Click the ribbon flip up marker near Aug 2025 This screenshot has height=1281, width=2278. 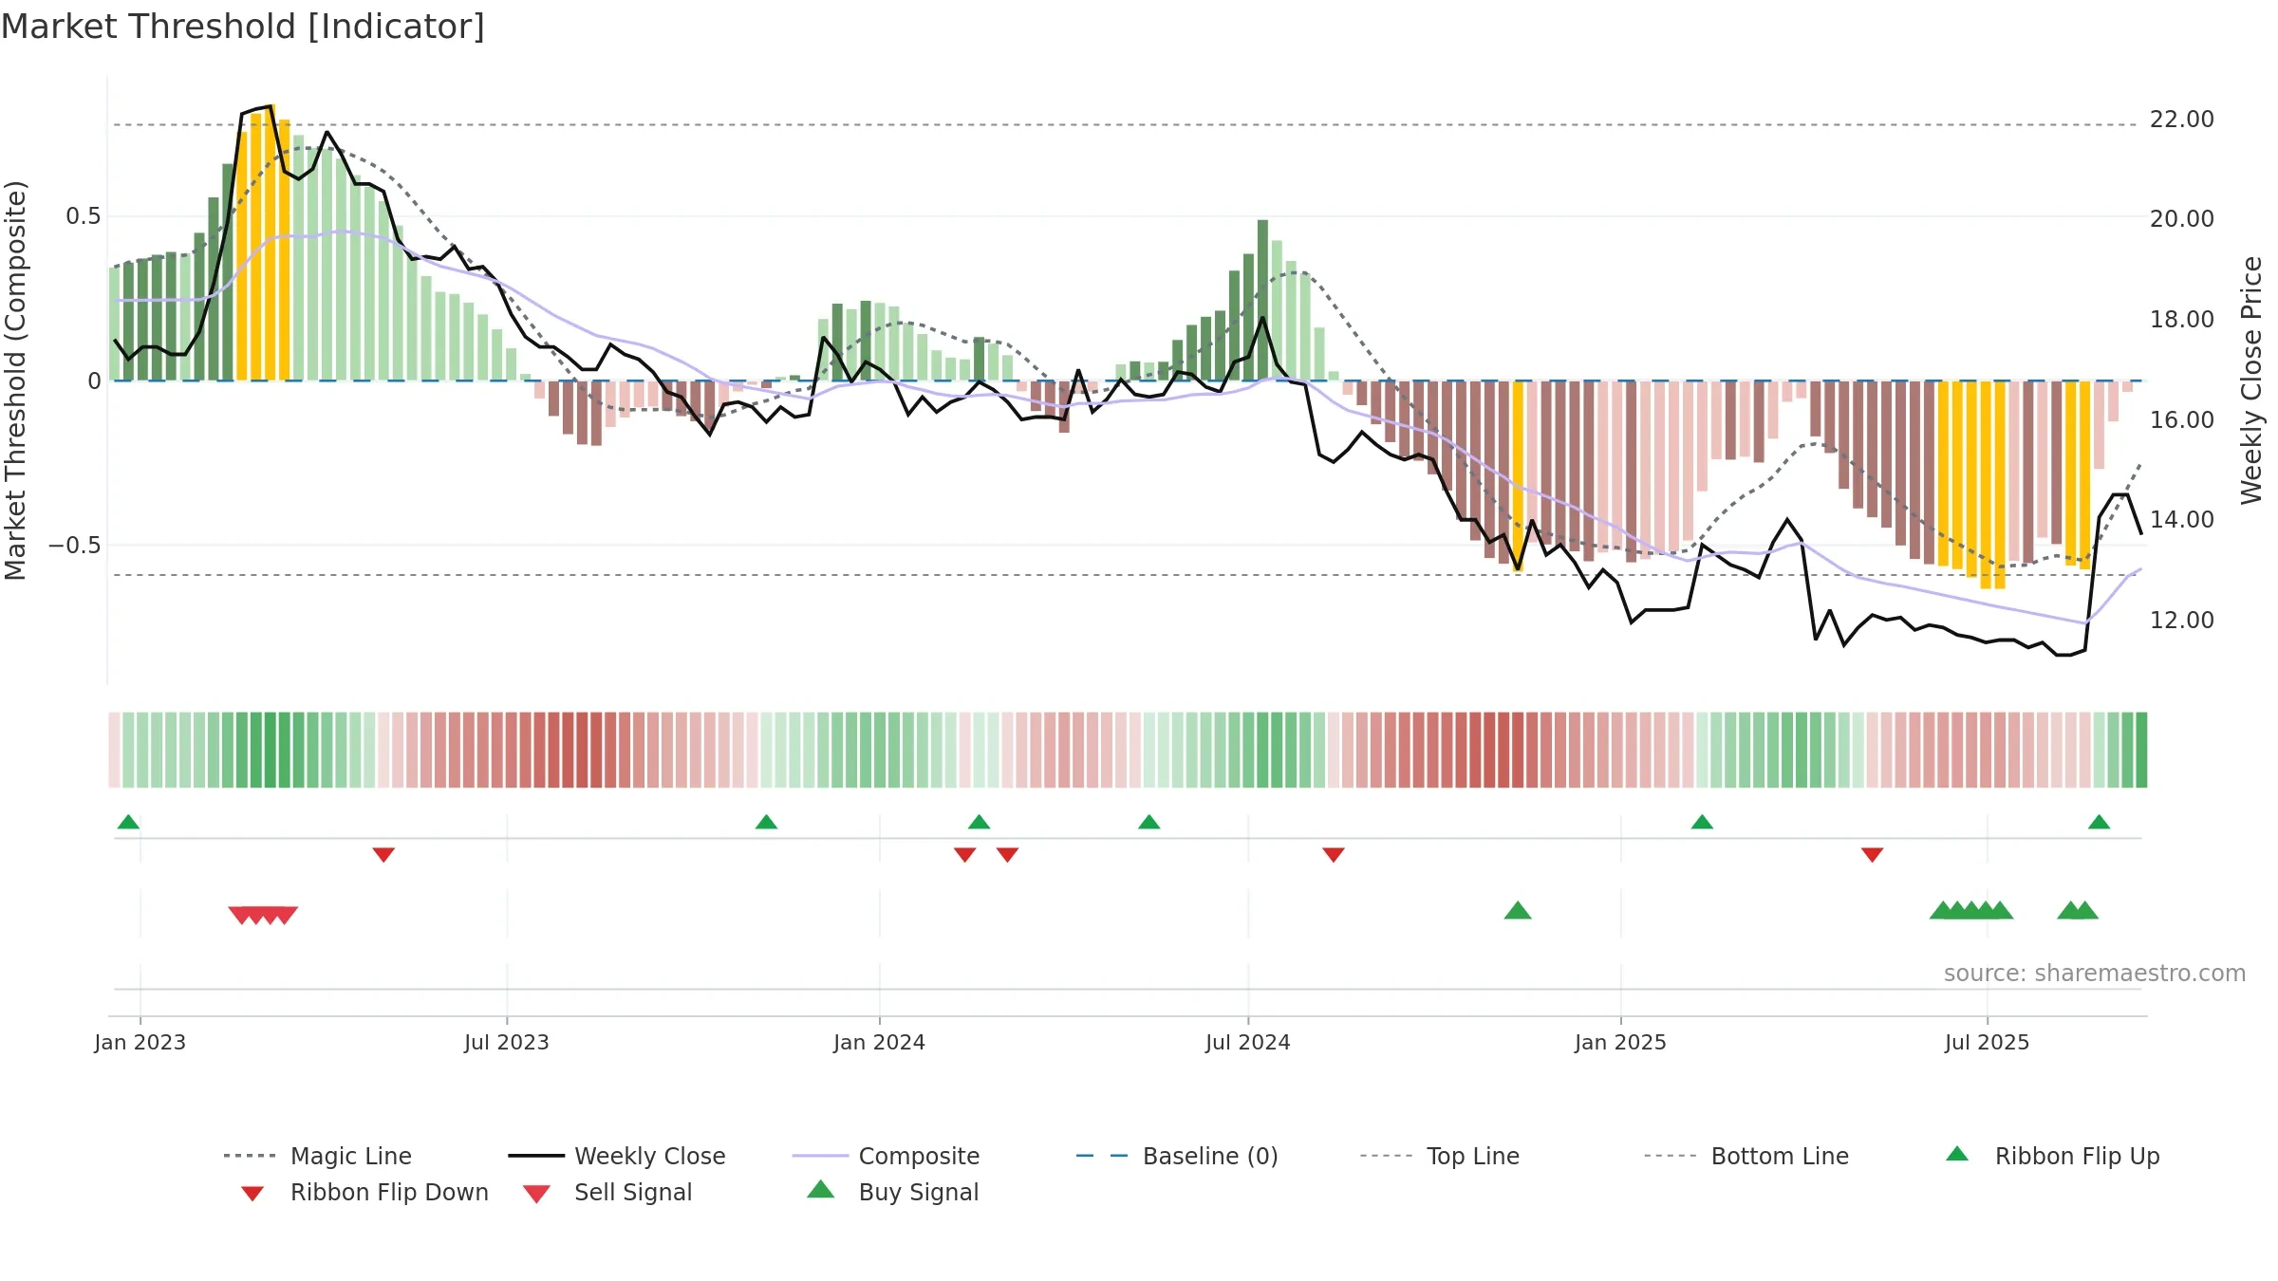pos(2099,822)
